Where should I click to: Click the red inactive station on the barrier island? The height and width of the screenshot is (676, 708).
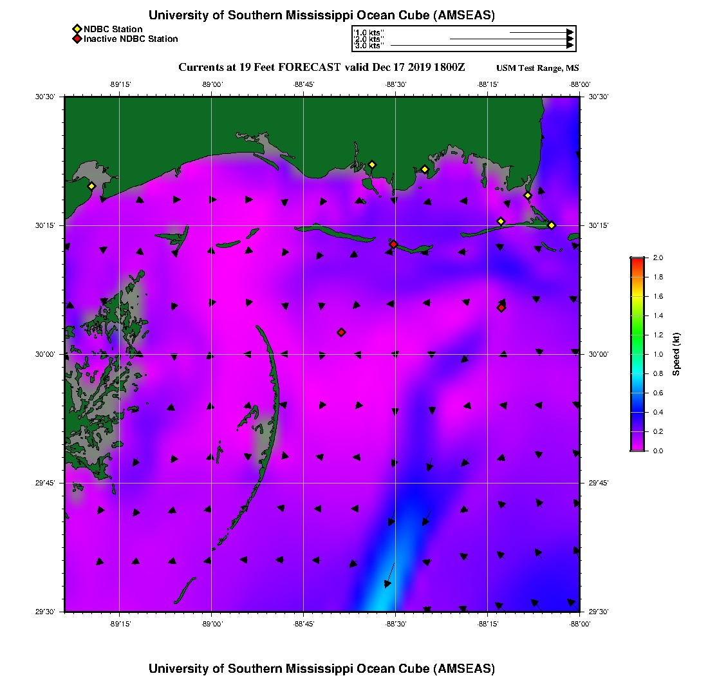(x=393, y=244)
